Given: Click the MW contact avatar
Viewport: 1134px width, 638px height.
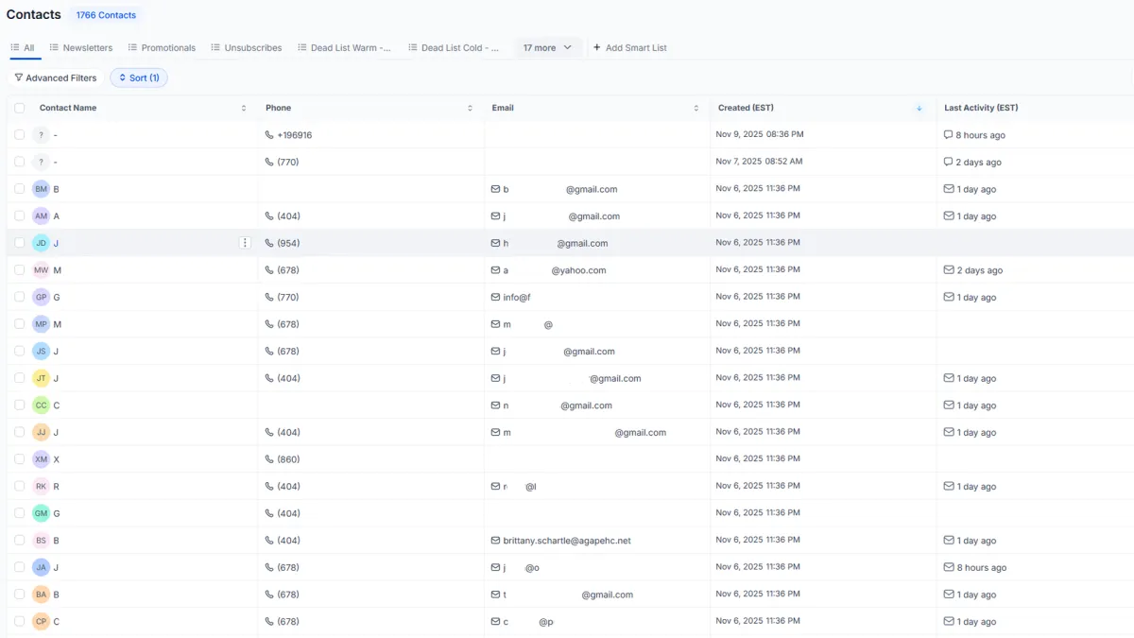Looking at the screenshot, I should point(41,270).
